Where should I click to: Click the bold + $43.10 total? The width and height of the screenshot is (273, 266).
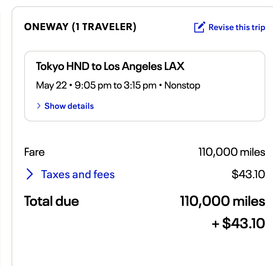238,223
